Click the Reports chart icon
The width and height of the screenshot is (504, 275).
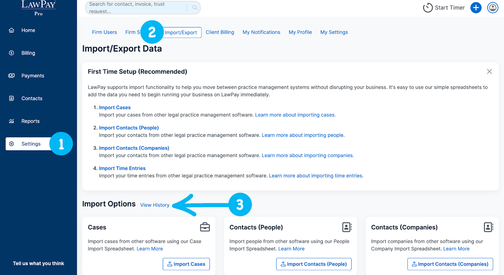pyautogui.click(x=12, y=121)
